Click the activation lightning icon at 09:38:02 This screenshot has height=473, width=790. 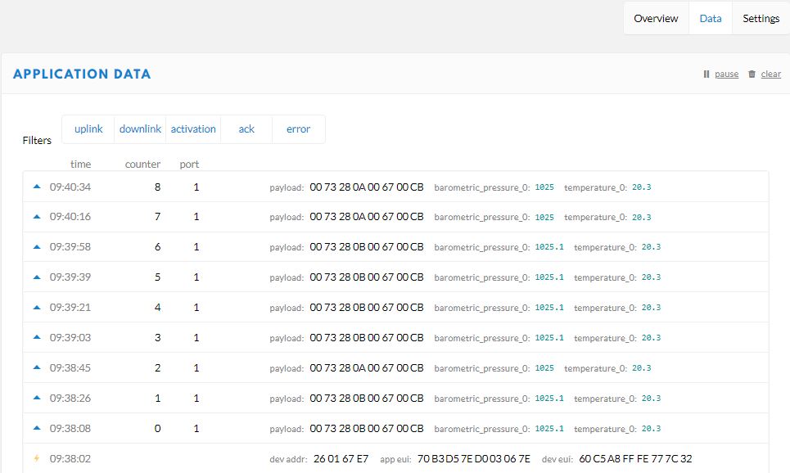tap(36, 458)
